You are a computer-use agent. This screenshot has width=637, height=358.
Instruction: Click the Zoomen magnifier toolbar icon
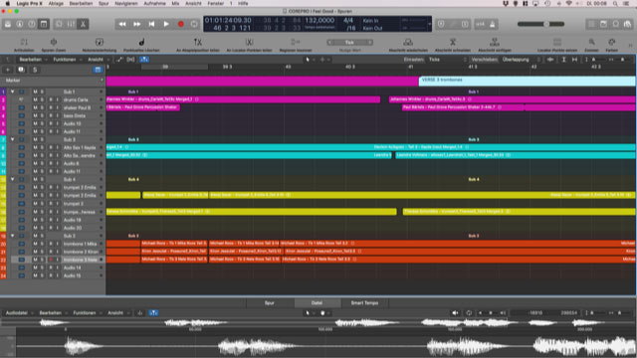tap(591, 42)
